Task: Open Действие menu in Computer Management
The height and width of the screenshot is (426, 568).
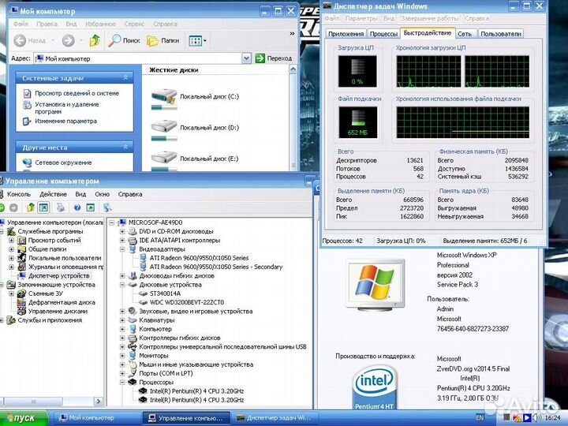Action: (53, 194)
